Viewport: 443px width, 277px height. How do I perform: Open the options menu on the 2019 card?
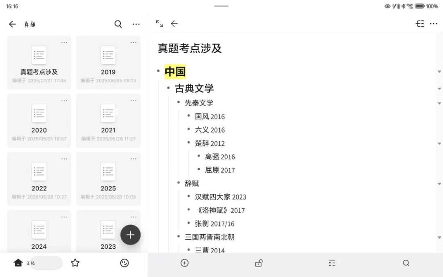pos(133,42)
